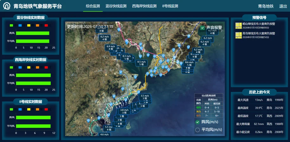Click blue legend swatch in 西海岸快线实时数据
The width and height of the screenshot is (290, 142).
pyautogui.click(x=20, y=67)
